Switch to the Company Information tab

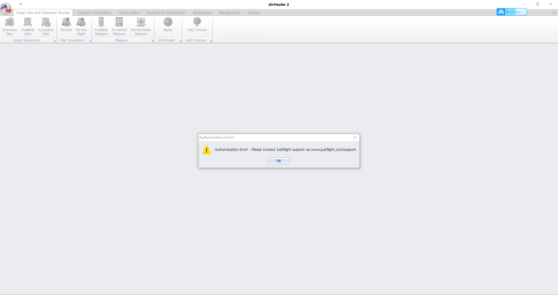click(x=94, y=13)
